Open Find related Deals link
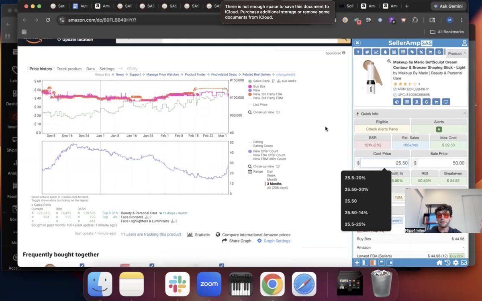Viewport: 482px width, 301px height. [224, 74]
